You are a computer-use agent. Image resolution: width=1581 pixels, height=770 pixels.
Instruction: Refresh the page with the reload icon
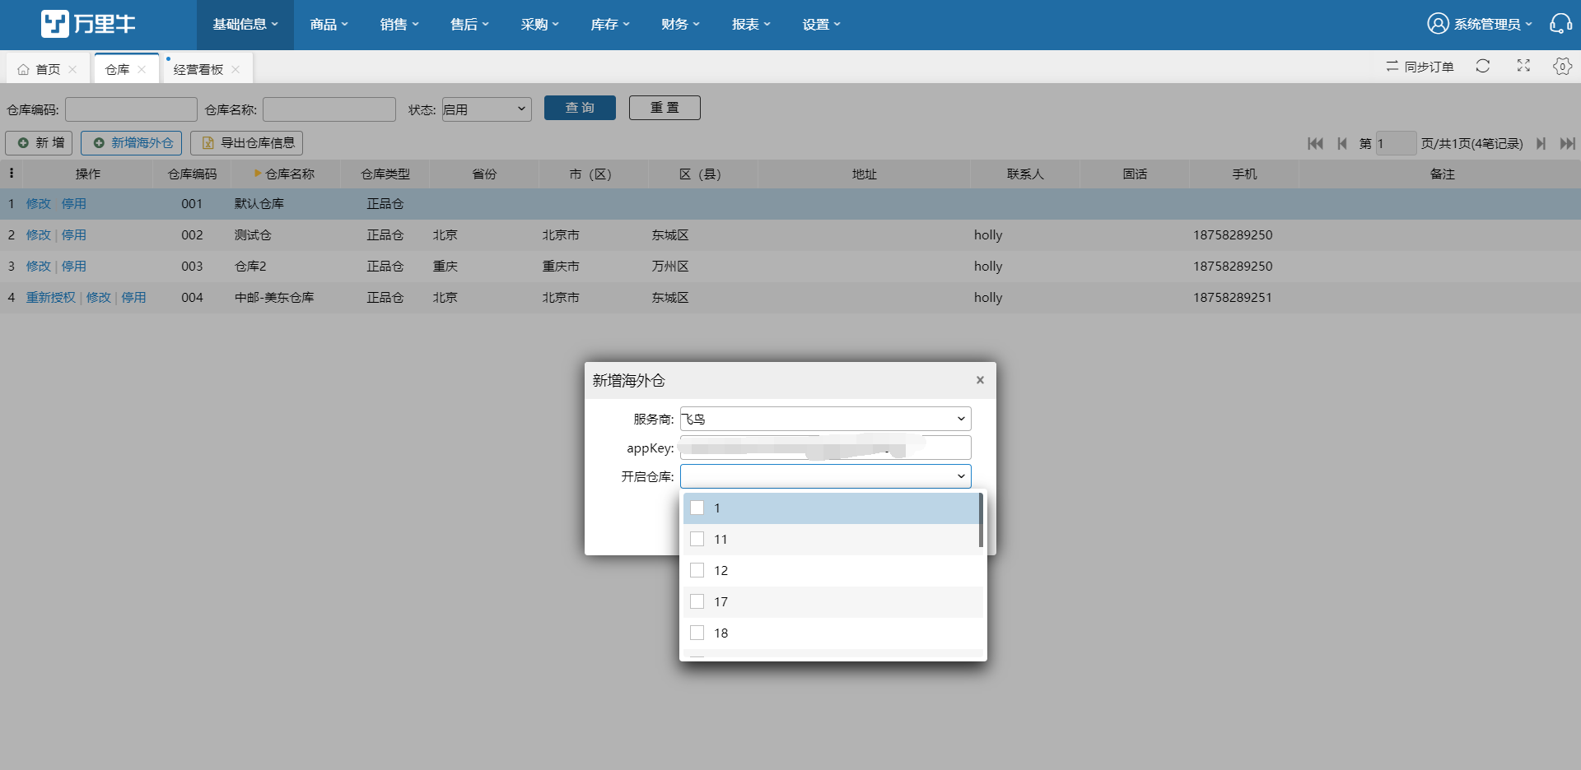click(x=1483, y=66)
